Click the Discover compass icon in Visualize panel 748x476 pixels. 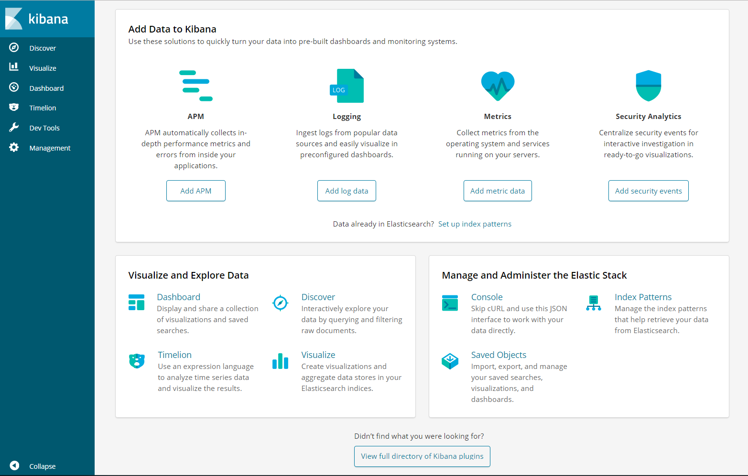[x=280, y=303]
